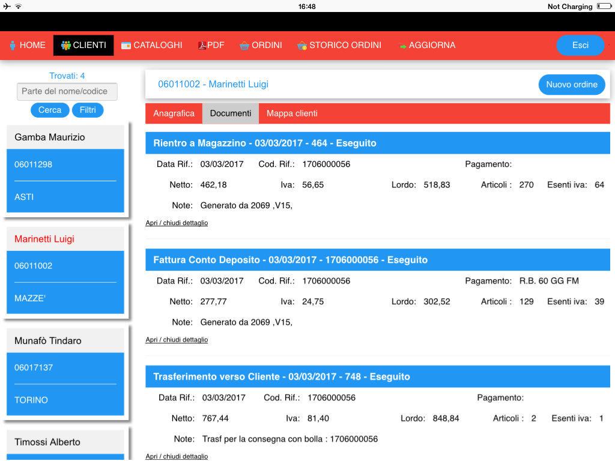The width and height of the screenshot is (615, 461).
Task: Tap the battery indicator icon
Action: click(604, 6)
